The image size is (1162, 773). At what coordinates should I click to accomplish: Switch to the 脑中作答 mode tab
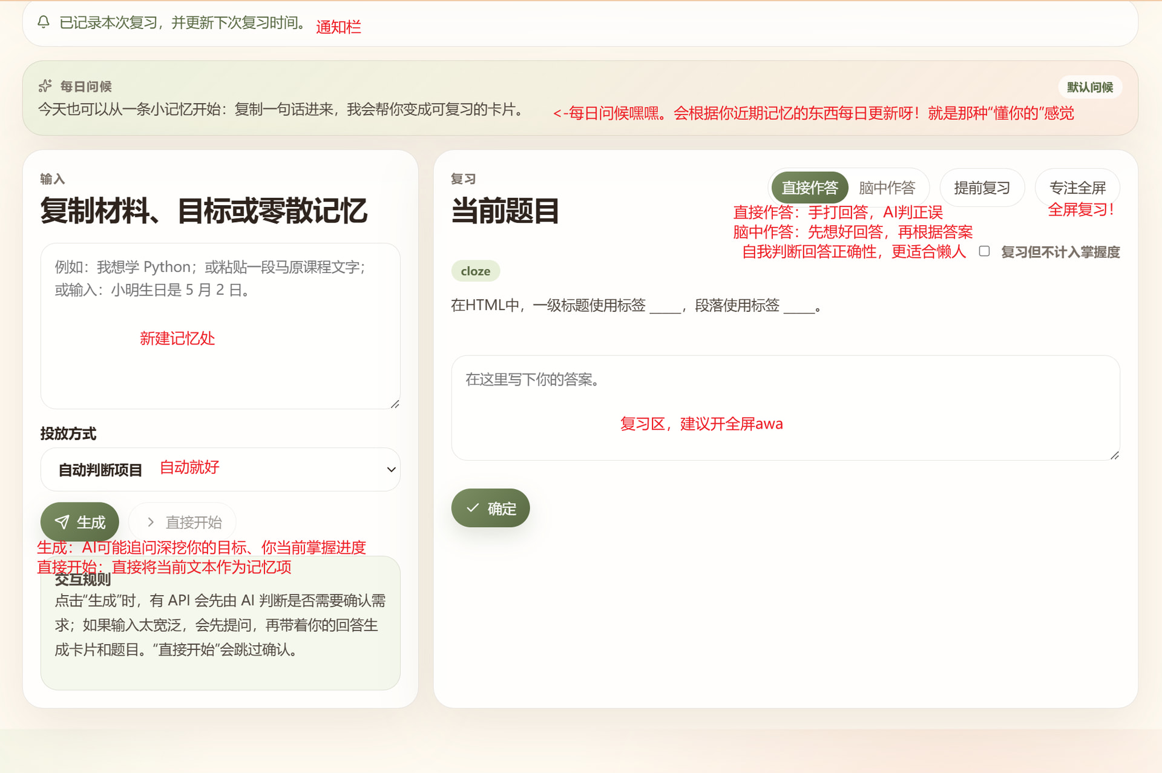point(887,188)
